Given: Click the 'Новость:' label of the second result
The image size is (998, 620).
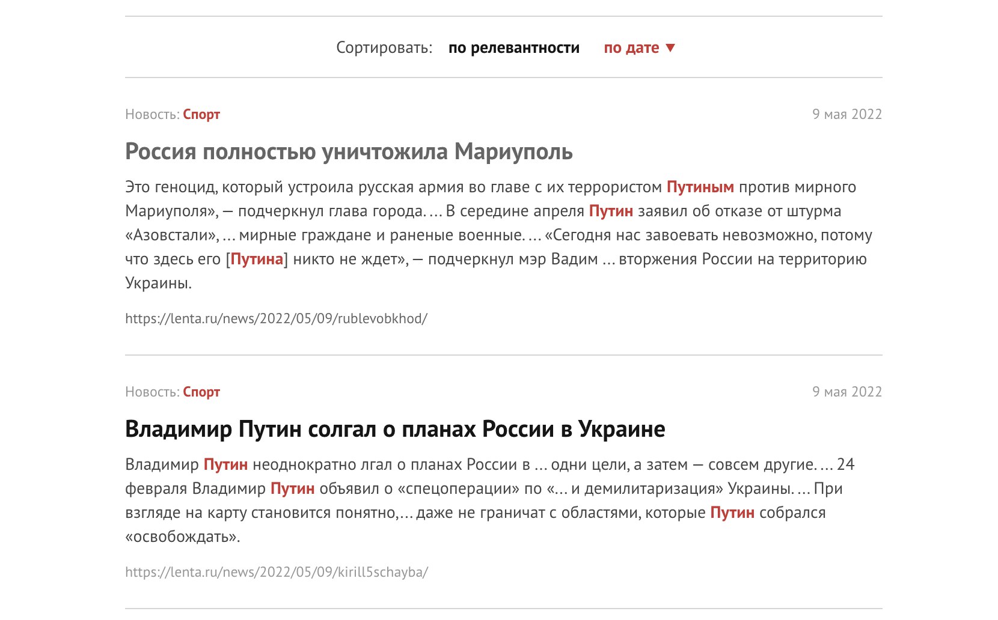Looking at the screenshot, I should pos(152,392).
